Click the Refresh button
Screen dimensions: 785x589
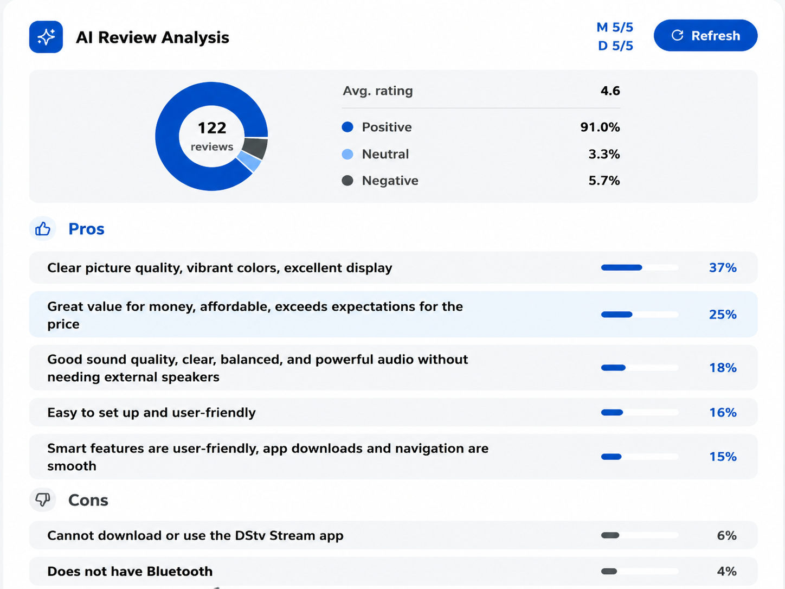pyautogui.click(x=705, y=36)
